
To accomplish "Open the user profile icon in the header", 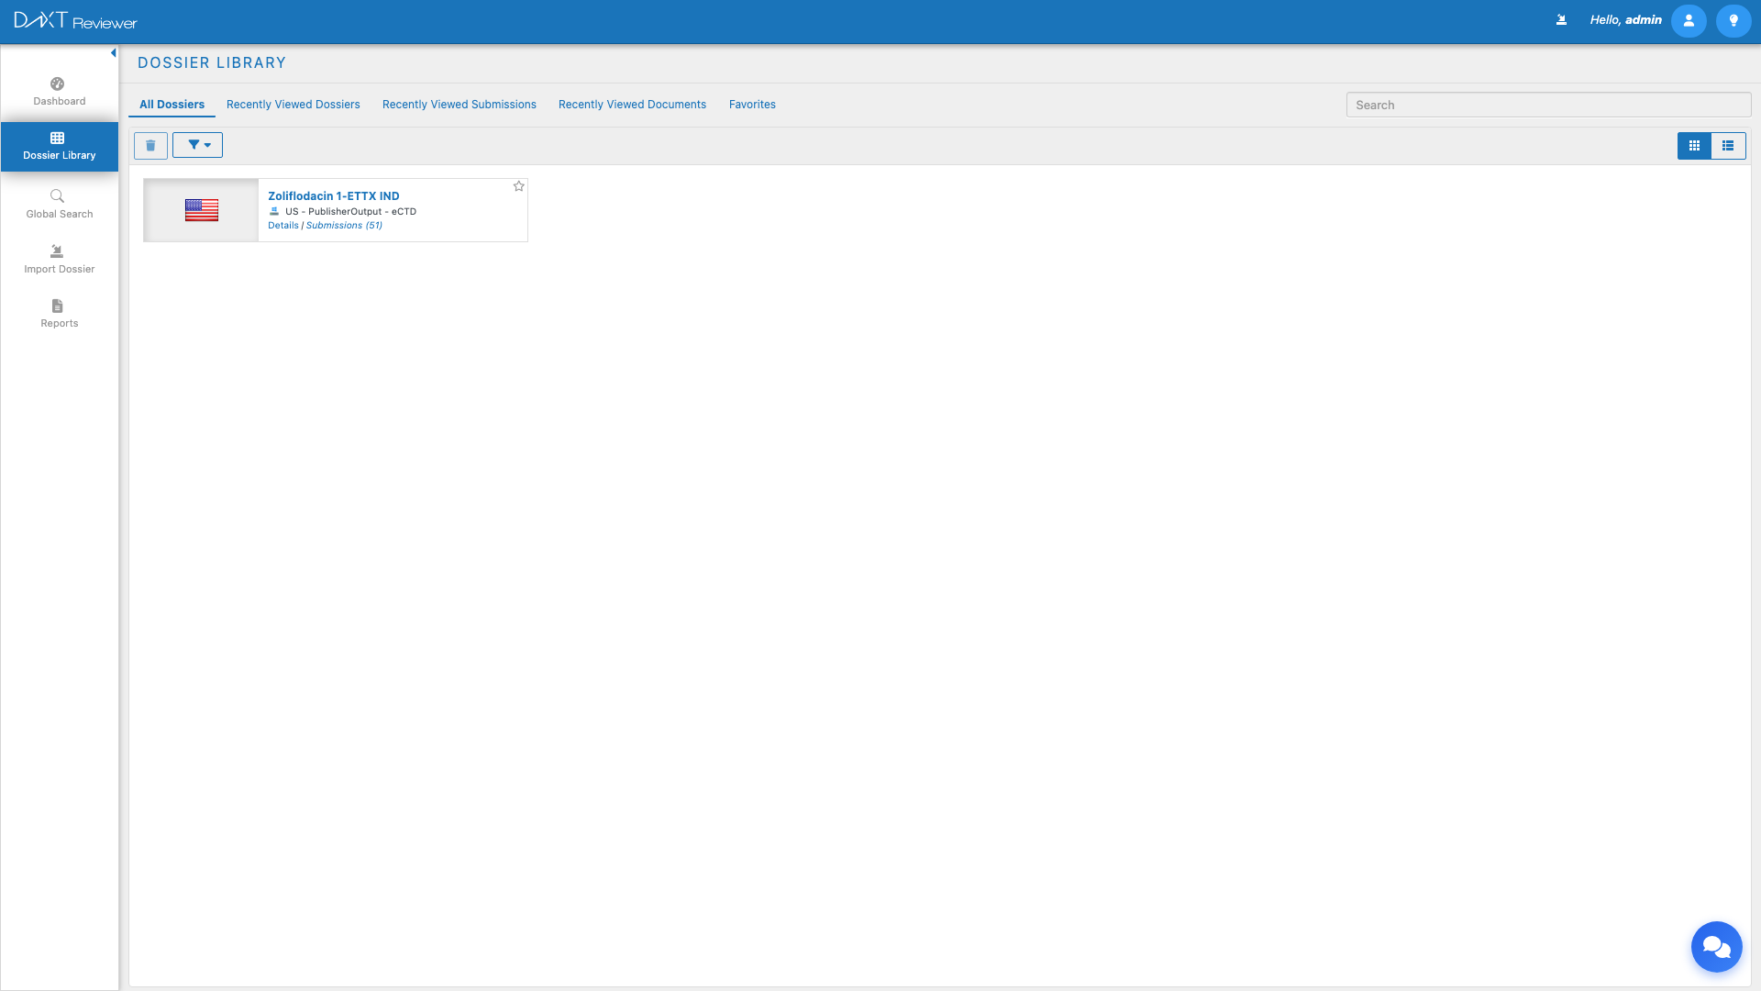I will pos(1689,20).
